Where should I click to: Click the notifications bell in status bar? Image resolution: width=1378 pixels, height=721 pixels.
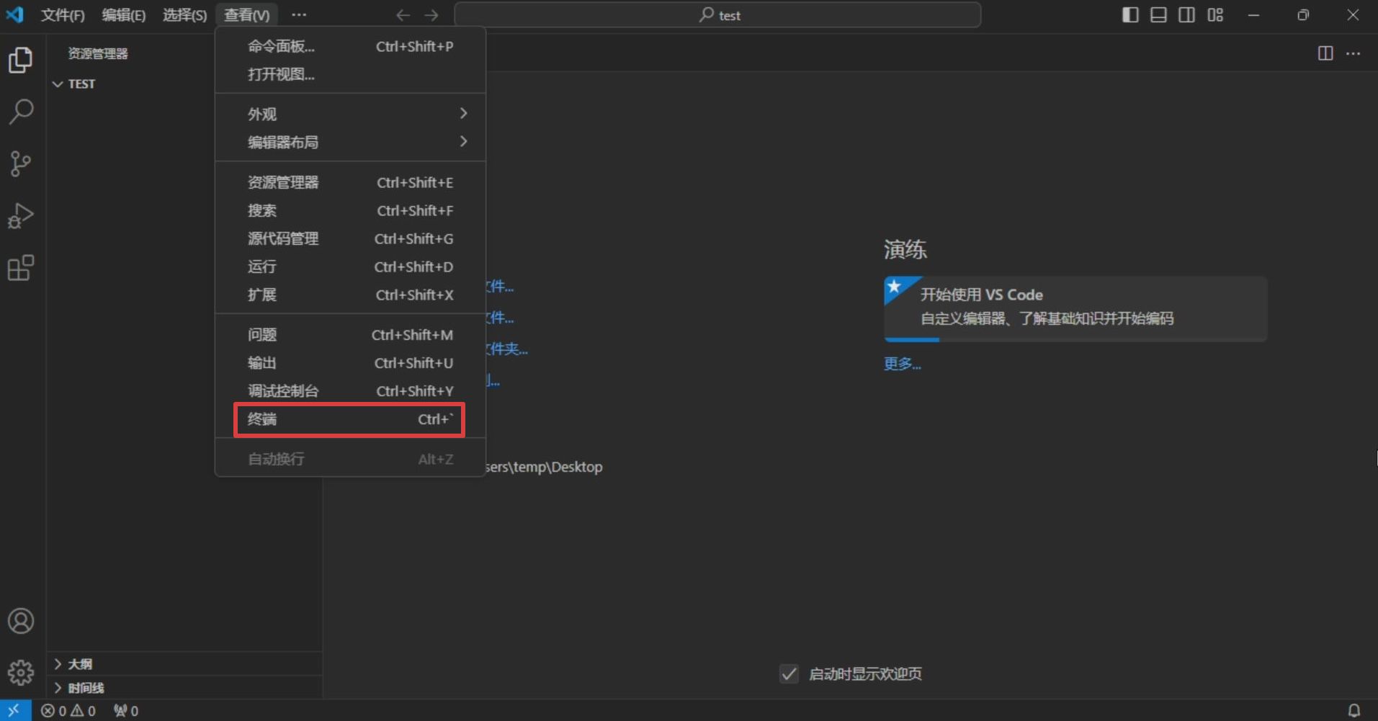click(x=1354, y=710)
